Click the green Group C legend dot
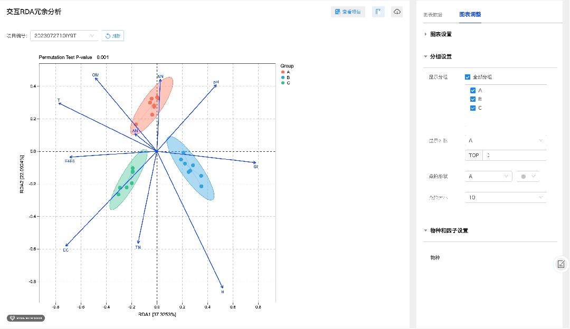 pyautogui.click(x=283, y=83)
